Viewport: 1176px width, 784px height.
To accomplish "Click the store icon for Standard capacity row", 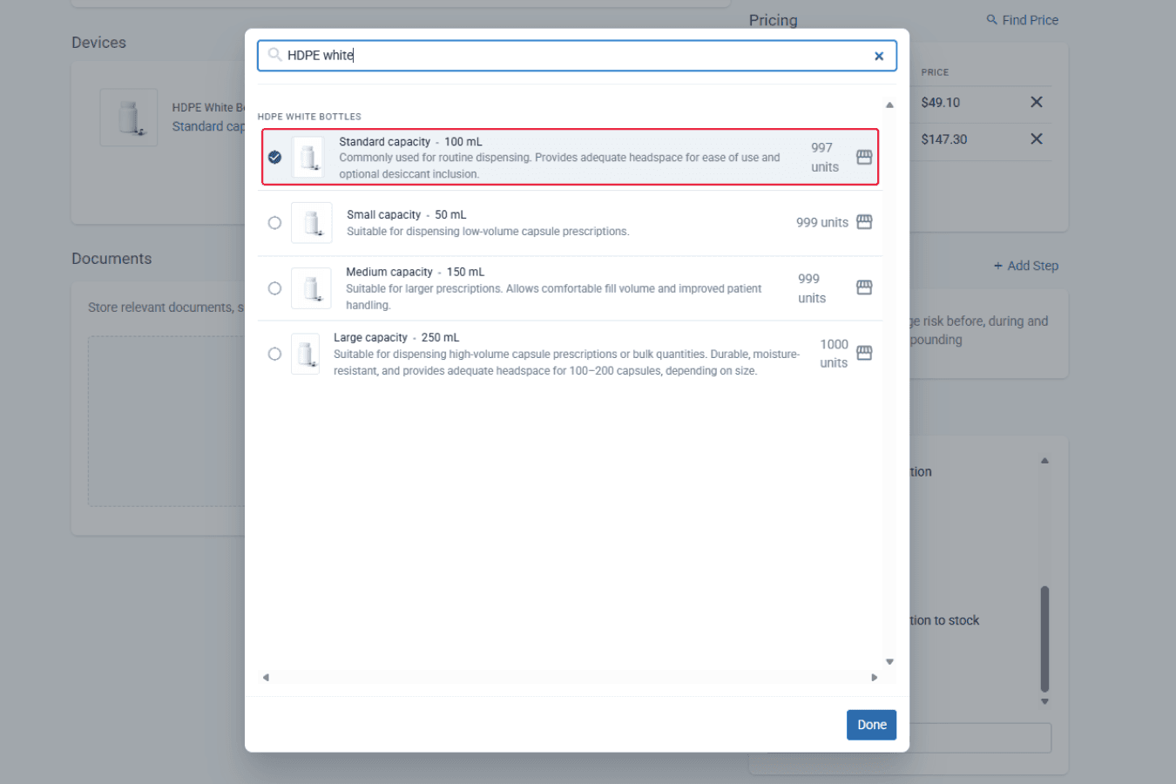I will pos(864,157).
